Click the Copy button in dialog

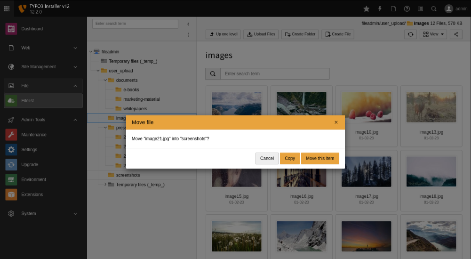pyautogui.click(x=290, y=158)
